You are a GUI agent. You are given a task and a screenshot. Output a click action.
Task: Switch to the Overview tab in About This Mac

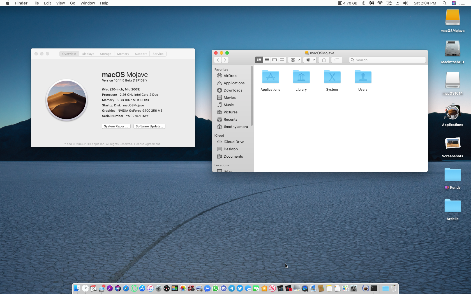pos(69,54)
